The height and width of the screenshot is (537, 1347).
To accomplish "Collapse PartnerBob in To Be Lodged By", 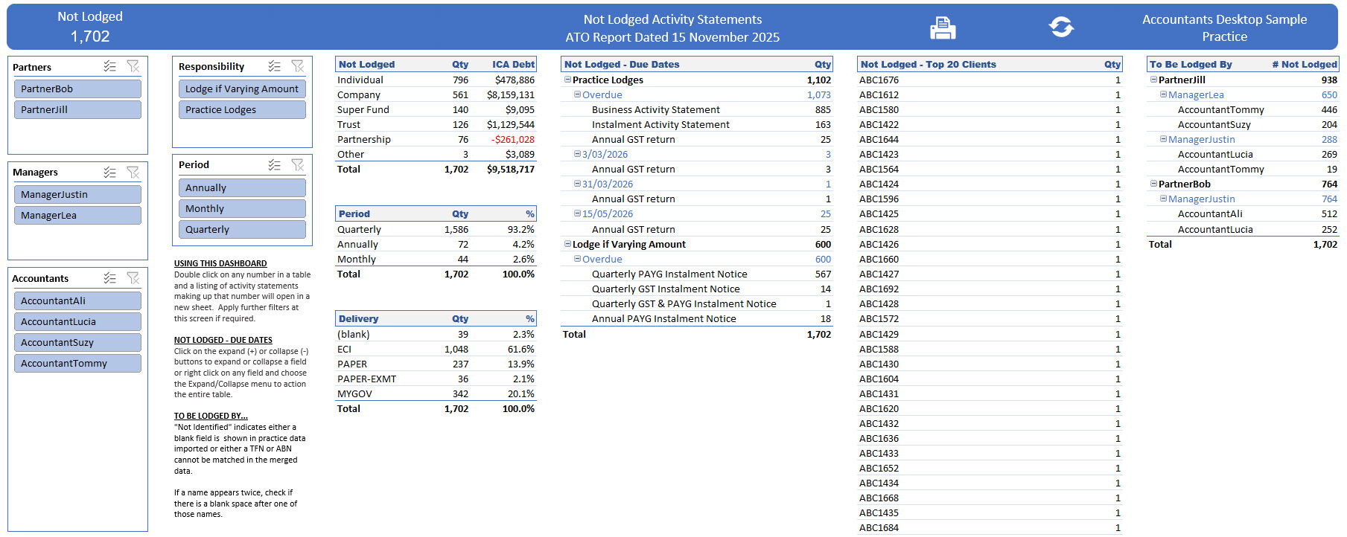I will point(1153,184).
